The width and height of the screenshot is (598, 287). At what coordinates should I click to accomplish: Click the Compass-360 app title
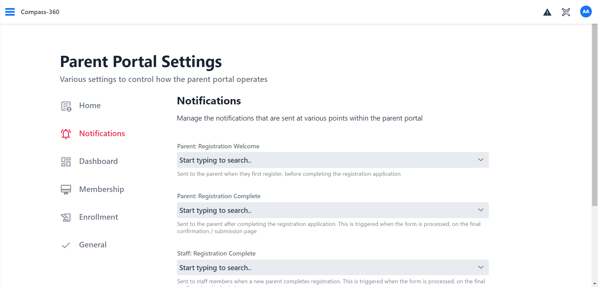[40, 12]
